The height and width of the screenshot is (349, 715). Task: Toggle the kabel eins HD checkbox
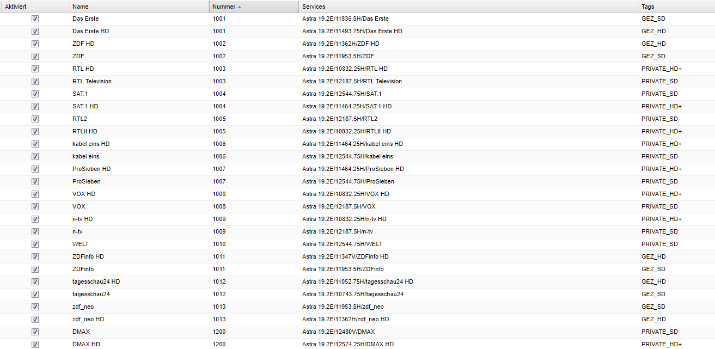click(35, 144)
